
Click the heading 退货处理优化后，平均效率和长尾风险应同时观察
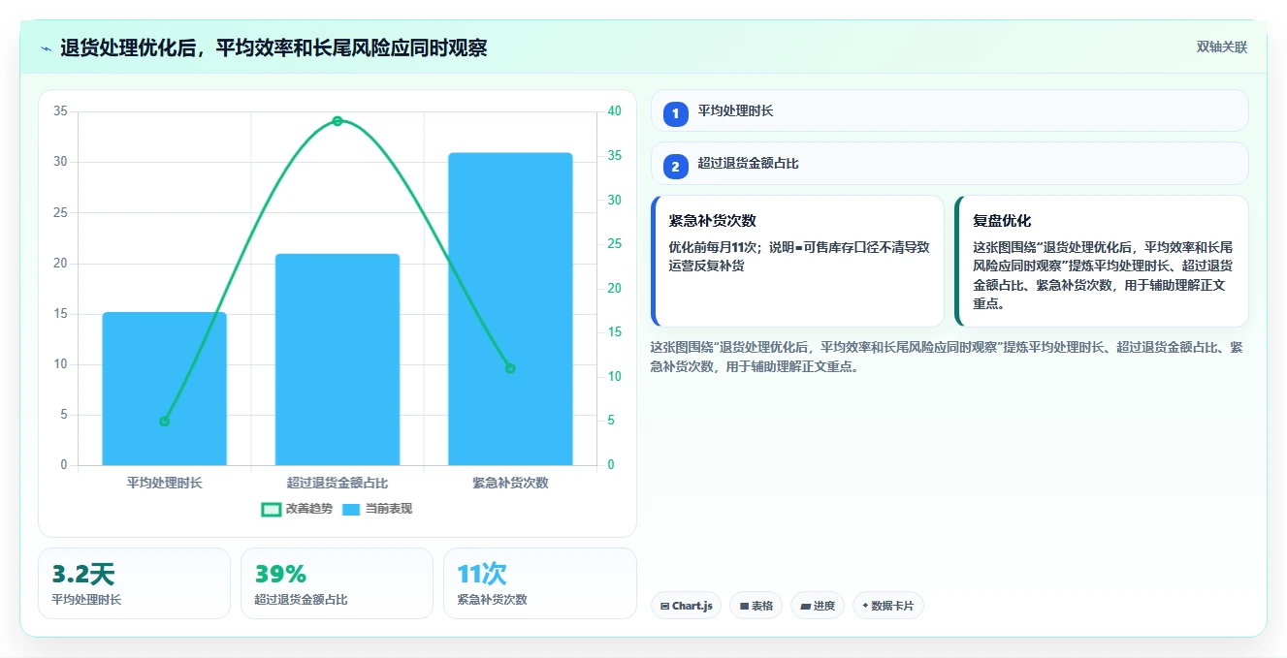tap(273, 47)
